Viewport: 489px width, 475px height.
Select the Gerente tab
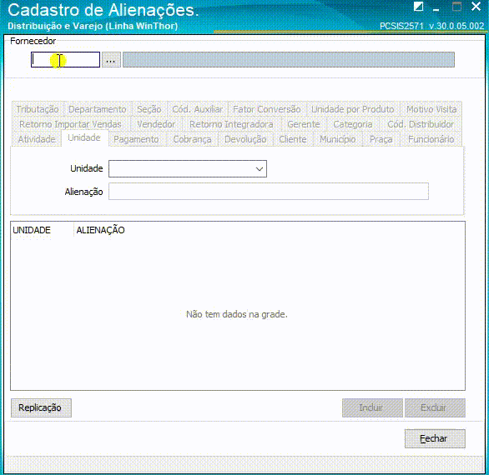[x=304, y=124]
